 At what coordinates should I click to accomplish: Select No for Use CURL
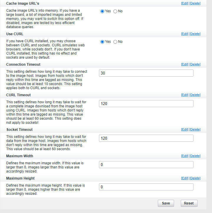[115, 42]
